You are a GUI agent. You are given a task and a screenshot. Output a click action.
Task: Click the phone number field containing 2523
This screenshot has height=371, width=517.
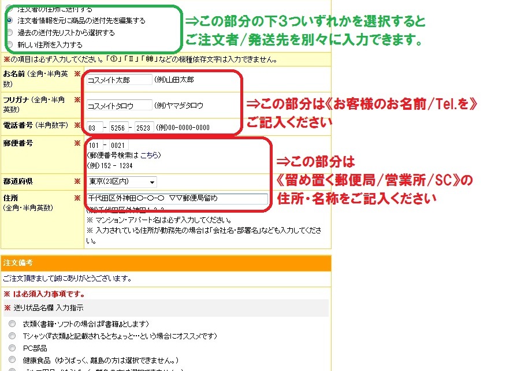144,128
